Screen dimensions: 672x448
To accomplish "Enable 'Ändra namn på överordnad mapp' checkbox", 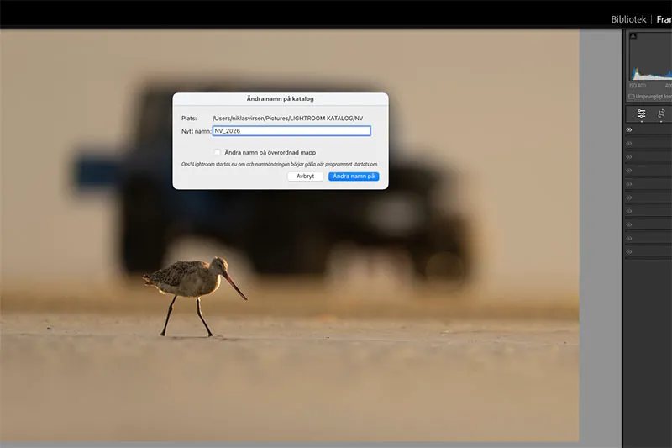I will [218, 152].
